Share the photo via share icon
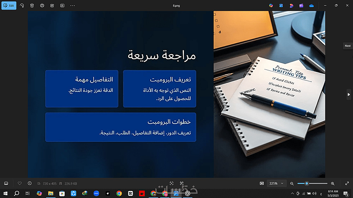 click(52, 6)
